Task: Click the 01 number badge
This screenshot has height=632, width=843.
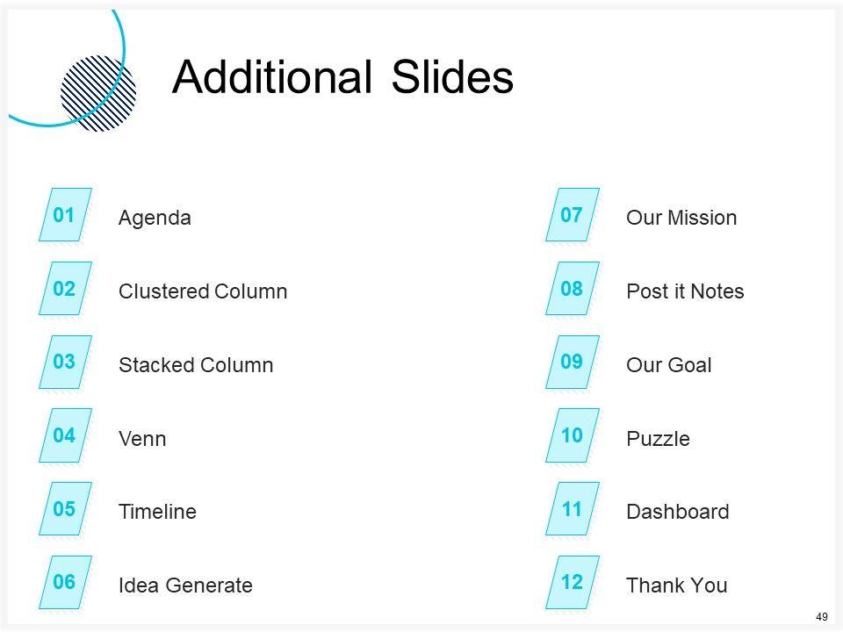Action: pyautogui.click(x=64, y=215)
